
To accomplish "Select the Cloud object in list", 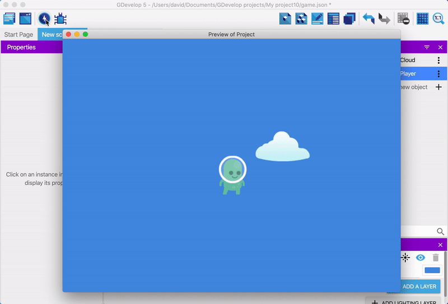I will point(408,60).
